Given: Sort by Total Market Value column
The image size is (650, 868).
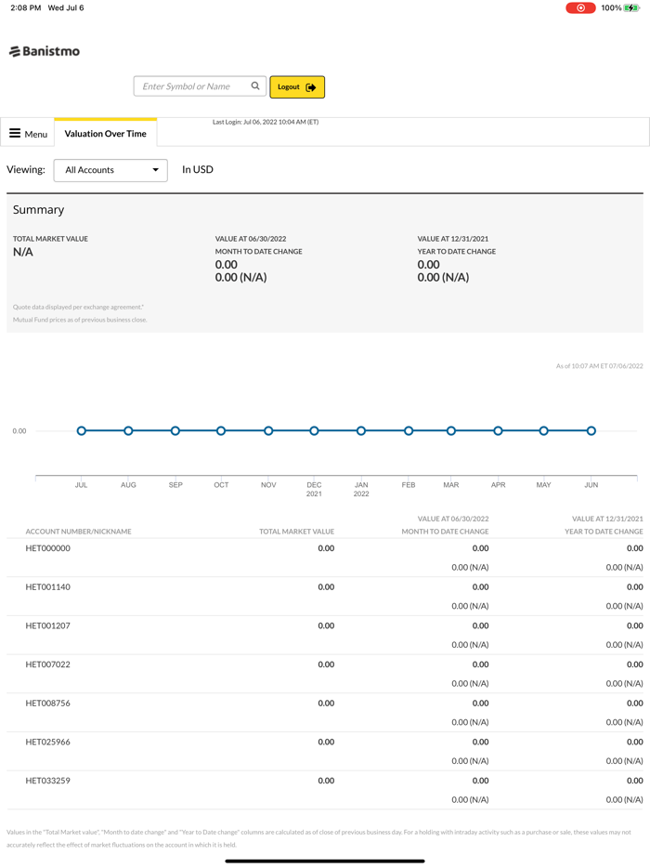Looking at the screenshot, I should [296, 532].
